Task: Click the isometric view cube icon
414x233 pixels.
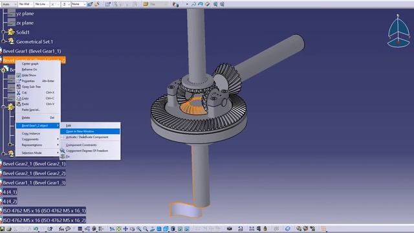Action: [166, 228]
